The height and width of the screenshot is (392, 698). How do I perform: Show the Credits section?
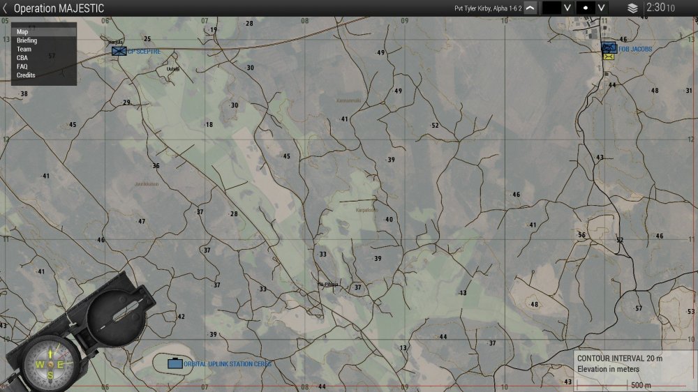(26, 75)
